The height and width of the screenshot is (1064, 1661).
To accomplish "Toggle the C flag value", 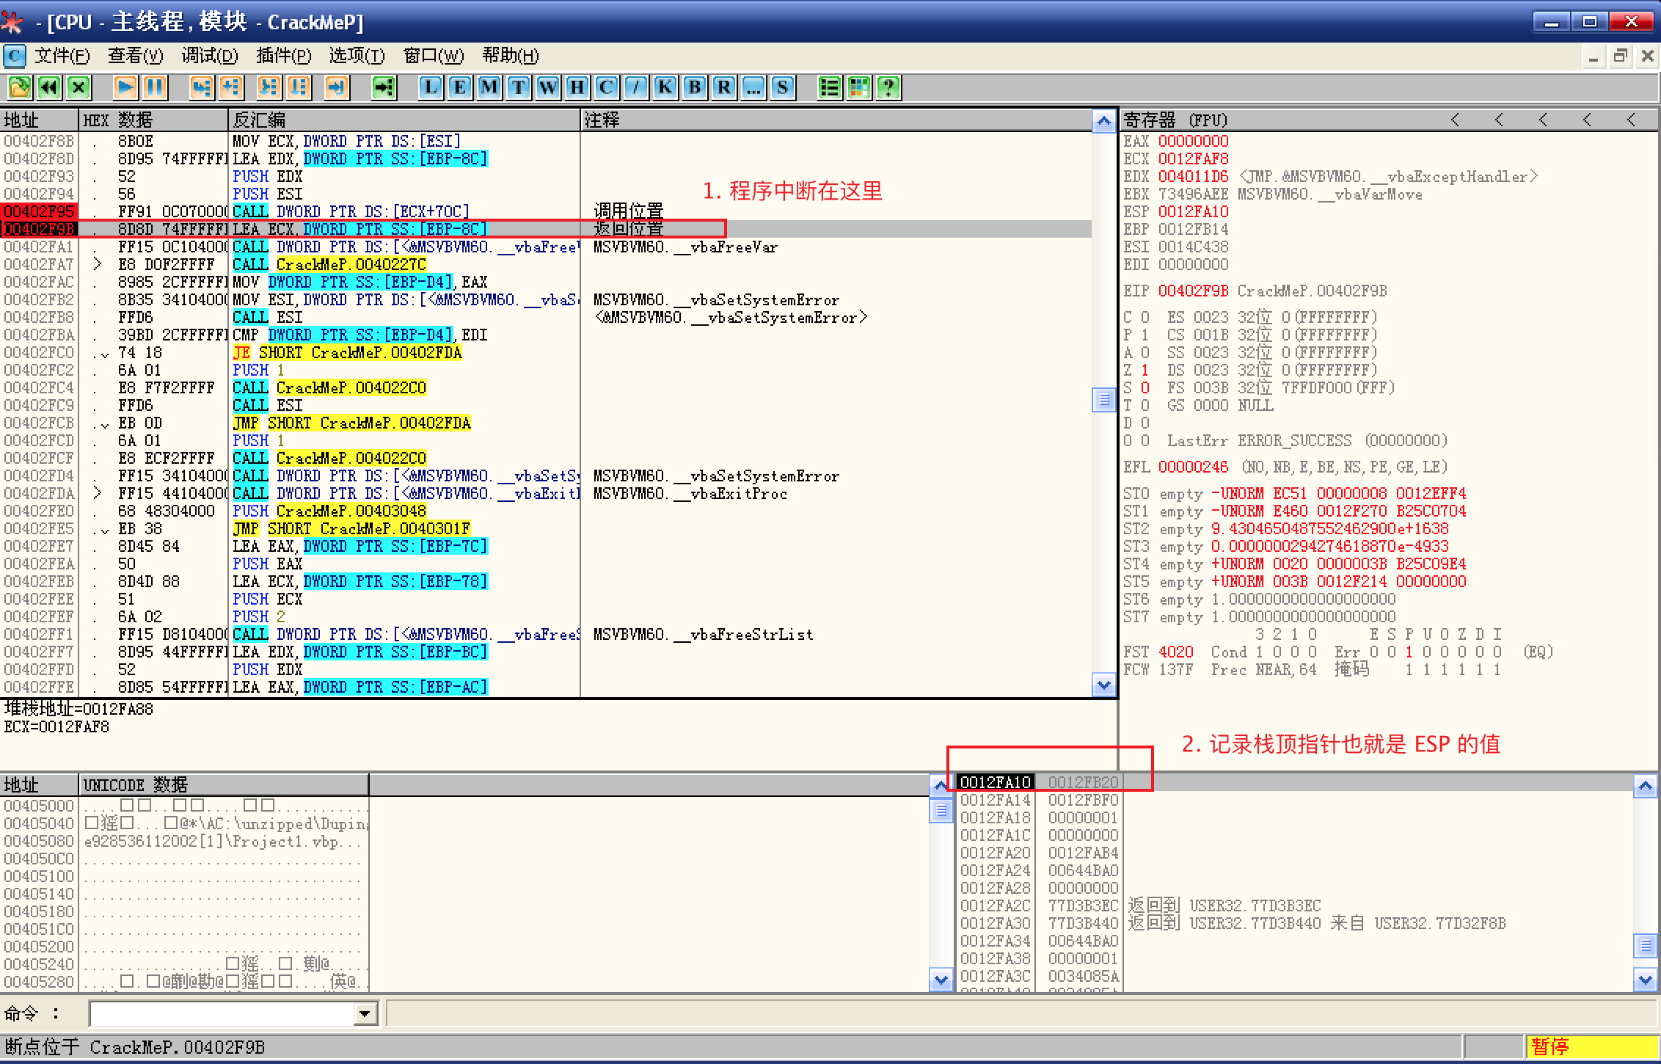I will [1145, 318].
